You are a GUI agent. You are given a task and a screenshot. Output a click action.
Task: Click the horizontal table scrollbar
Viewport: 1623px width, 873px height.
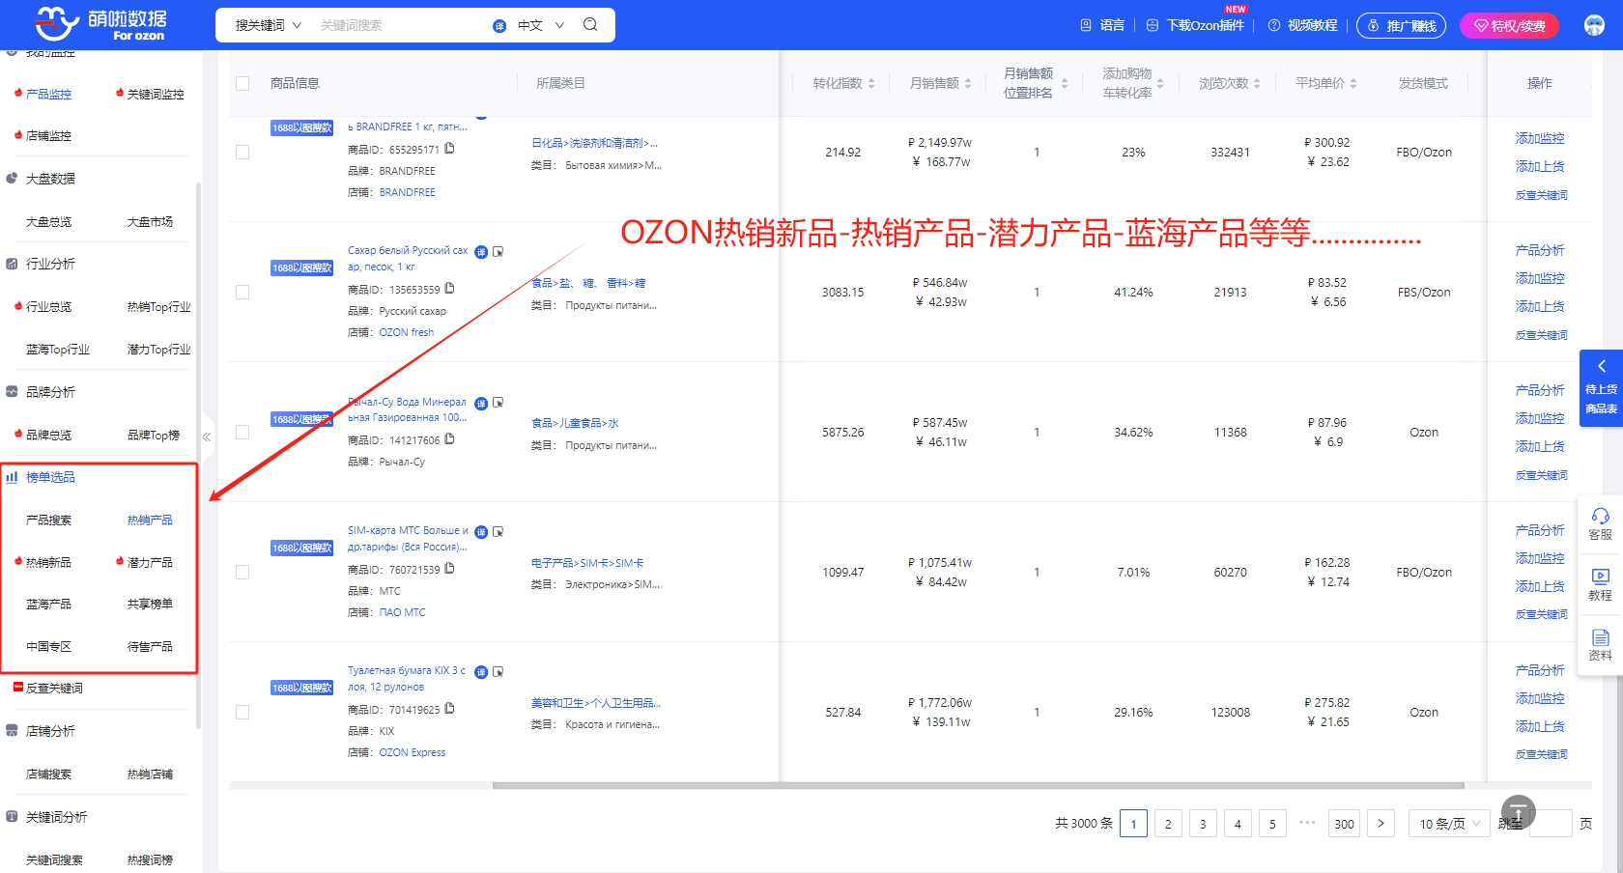(x=978, y=785)
